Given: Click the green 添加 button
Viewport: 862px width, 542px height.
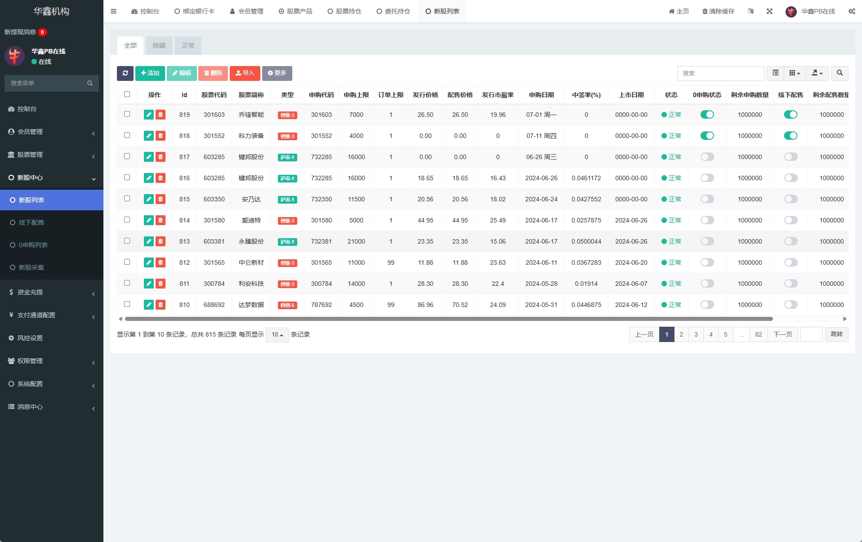Looking at the screenshot, I should (x=150, y=73).
